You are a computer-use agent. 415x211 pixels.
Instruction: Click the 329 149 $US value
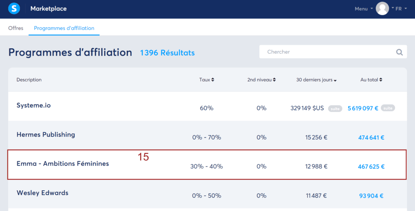click(x=307, y=108)
